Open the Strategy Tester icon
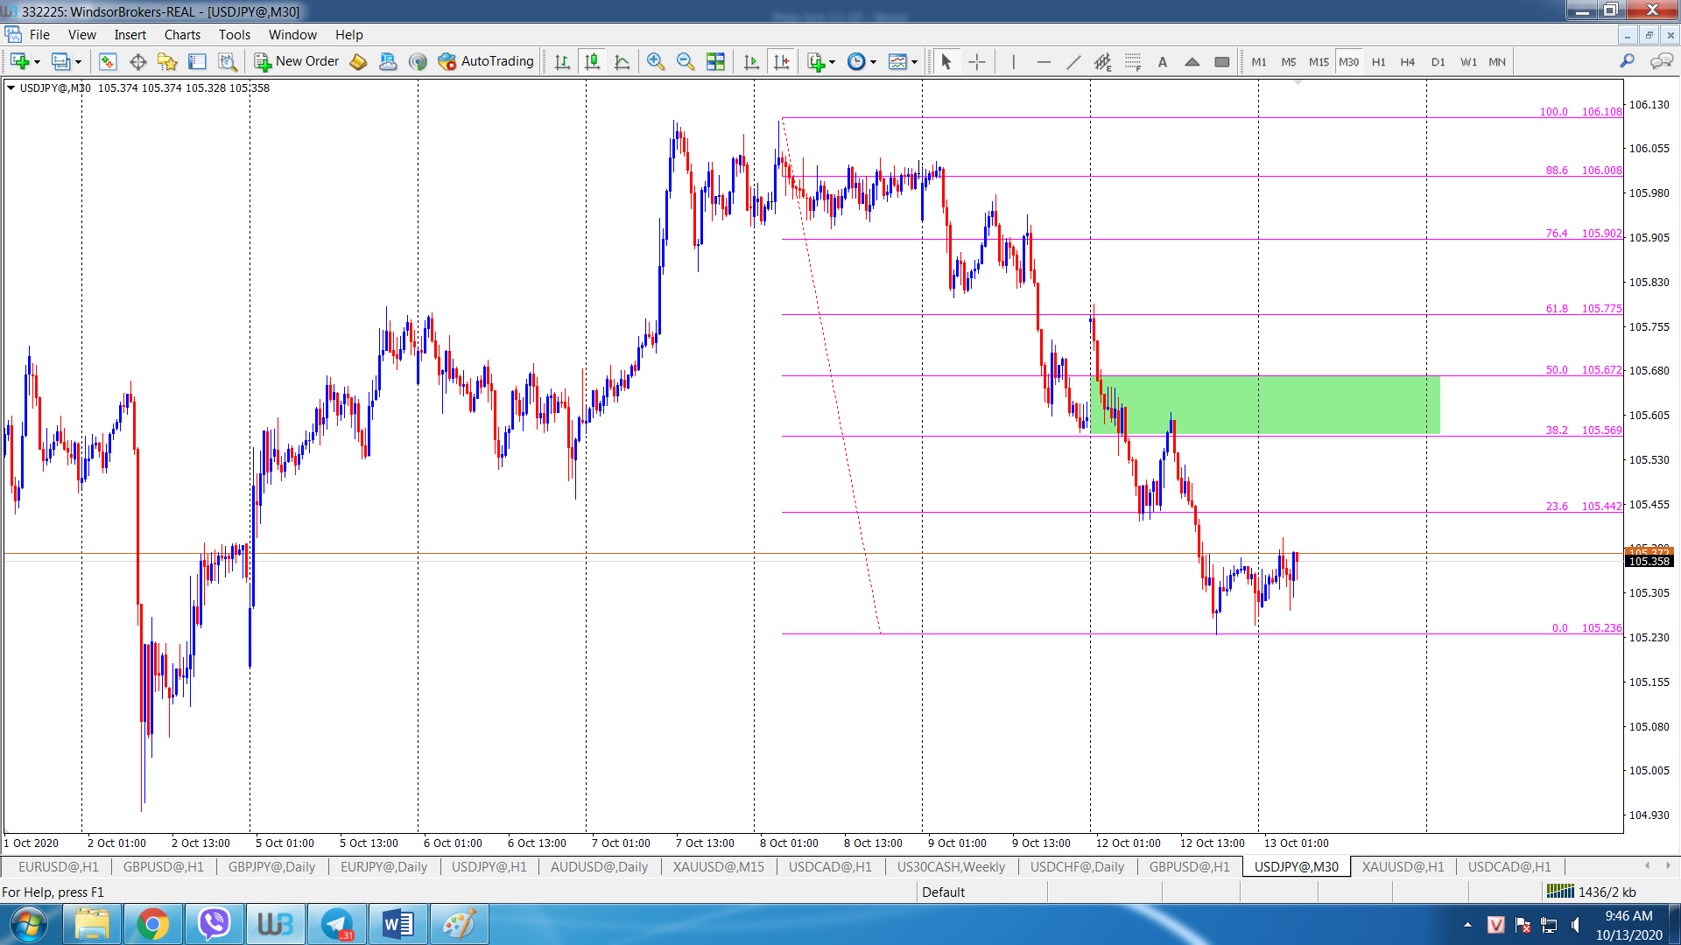Viewport: 1681px width, 945px height. [228, 61]
